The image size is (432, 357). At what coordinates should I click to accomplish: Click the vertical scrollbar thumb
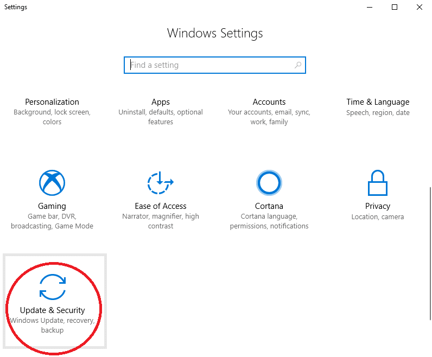[430, 253]
